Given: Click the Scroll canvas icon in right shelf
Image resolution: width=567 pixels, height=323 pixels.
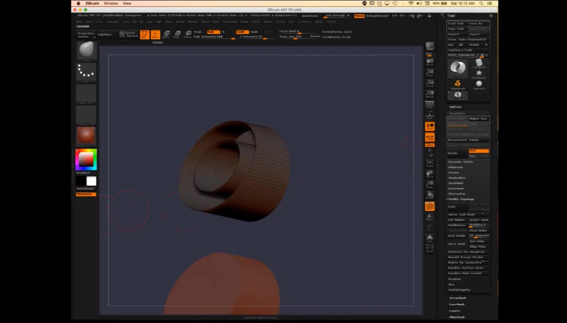Looking at the screenshot, I should (430, 62).
